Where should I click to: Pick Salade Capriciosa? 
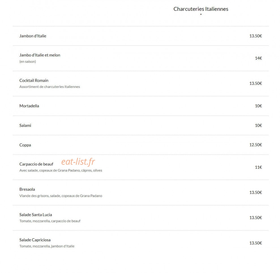[x=35, y=240]
